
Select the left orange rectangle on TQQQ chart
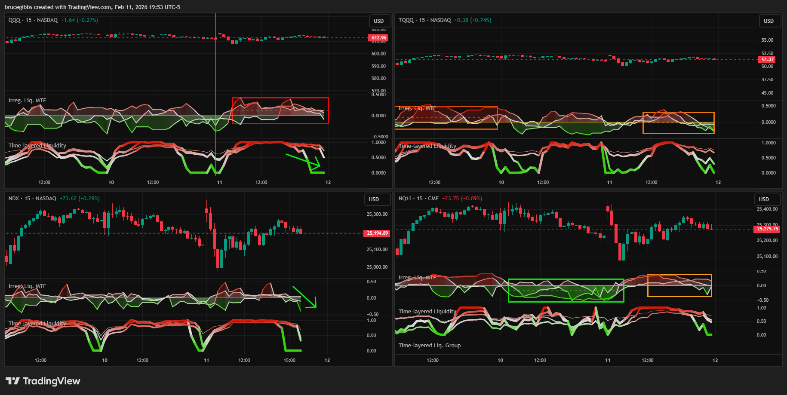[446, 107]
